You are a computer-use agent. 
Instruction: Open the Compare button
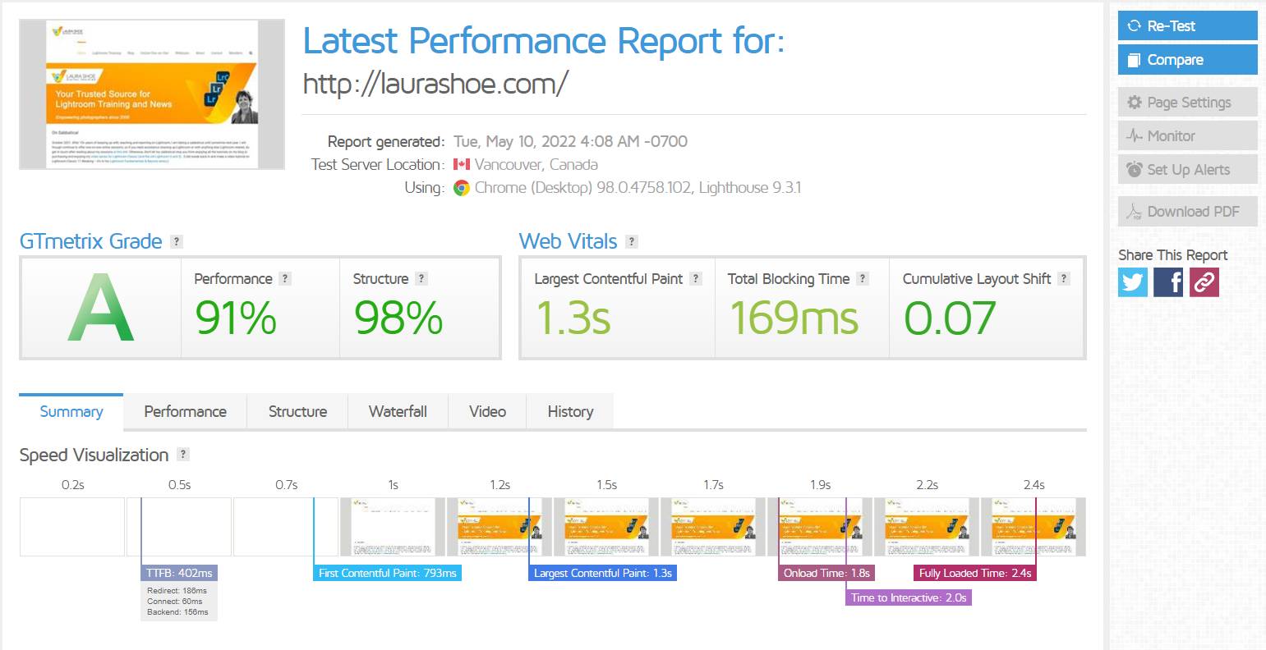pyautogui.click(x=1187, y=60)
